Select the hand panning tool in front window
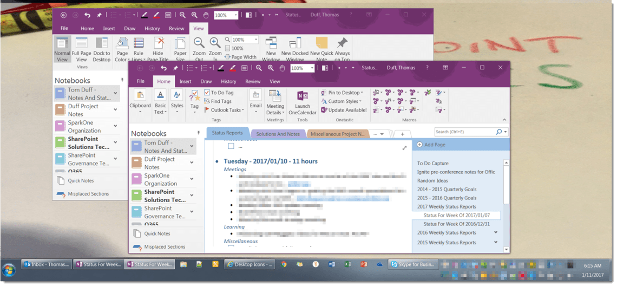This screenshot has height=286, width=617. click(282, 68)
